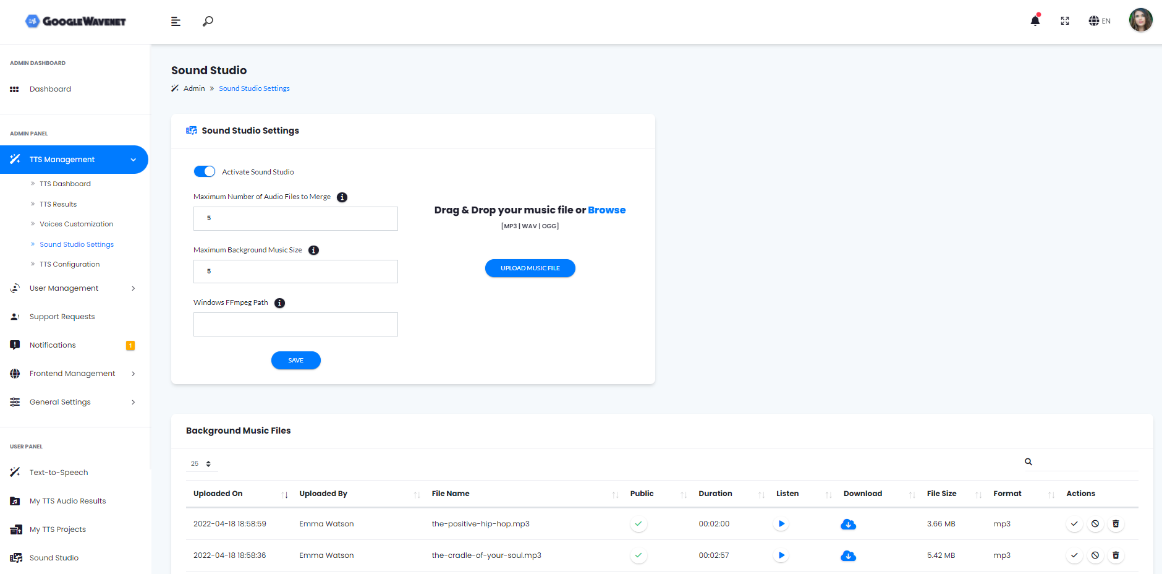Image resolution: width=1162 pixels, height=574 pixels.
Task: Enter fullscreen mode using the header icon
Action: pyautogui.click(x=1065, y=21)
